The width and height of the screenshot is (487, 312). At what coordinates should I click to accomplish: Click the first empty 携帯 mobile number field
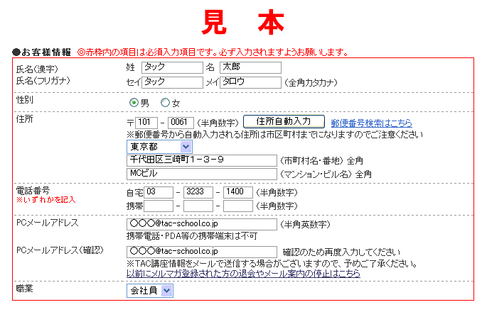tap(159, 206)
